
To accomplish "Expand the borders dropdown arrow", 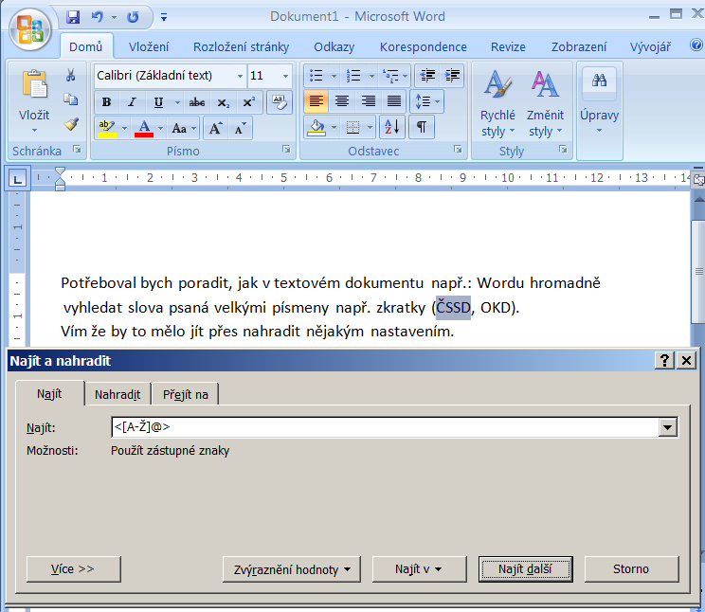I will 370,127.
